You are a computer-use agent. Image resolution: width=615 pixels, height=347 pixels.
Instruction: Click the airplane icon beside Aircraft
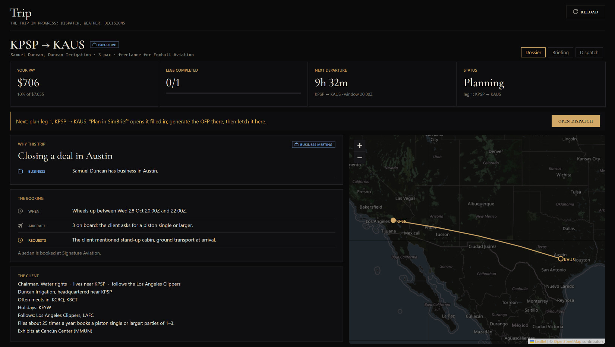(20, 226)
